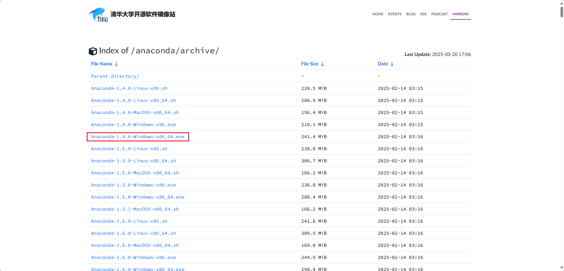Viewport: 564px width, 271px height.
Task: Click the package box icon beside the Index heading
Action: point(93,51)
